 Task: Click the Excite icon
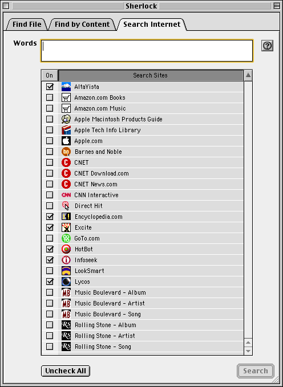[x=66, y=227]
